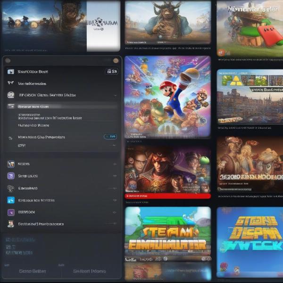Click the small icon in the highlighted grey row

pos(11,106)
